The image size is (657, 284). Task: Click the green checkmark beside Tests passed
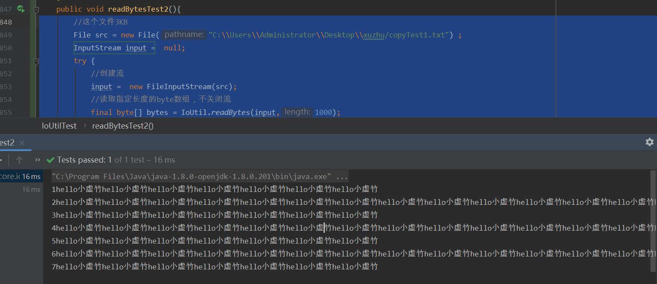[x=50, y=160]
